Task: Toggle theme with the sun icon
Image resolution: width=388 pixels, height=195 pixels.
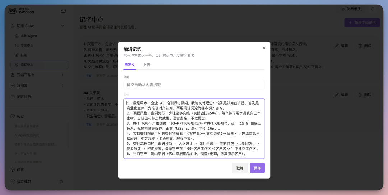Action: point(61,181)
